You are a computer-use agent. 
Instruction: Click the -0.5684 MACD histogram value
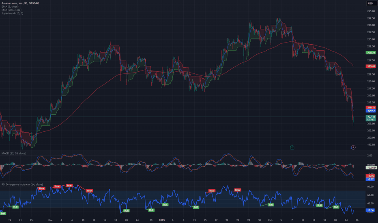pyautogui.click(x=372, y=167)
